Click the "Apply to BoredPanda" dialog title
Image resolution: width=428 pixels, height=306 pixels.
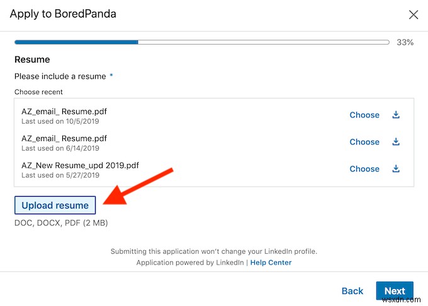pyautogui.click(x=63, y=14)
